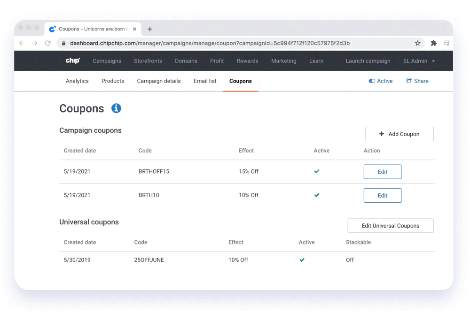
Task: Click the BRTHOFF15 active checkmark
Action: click(x=317, y=171)
